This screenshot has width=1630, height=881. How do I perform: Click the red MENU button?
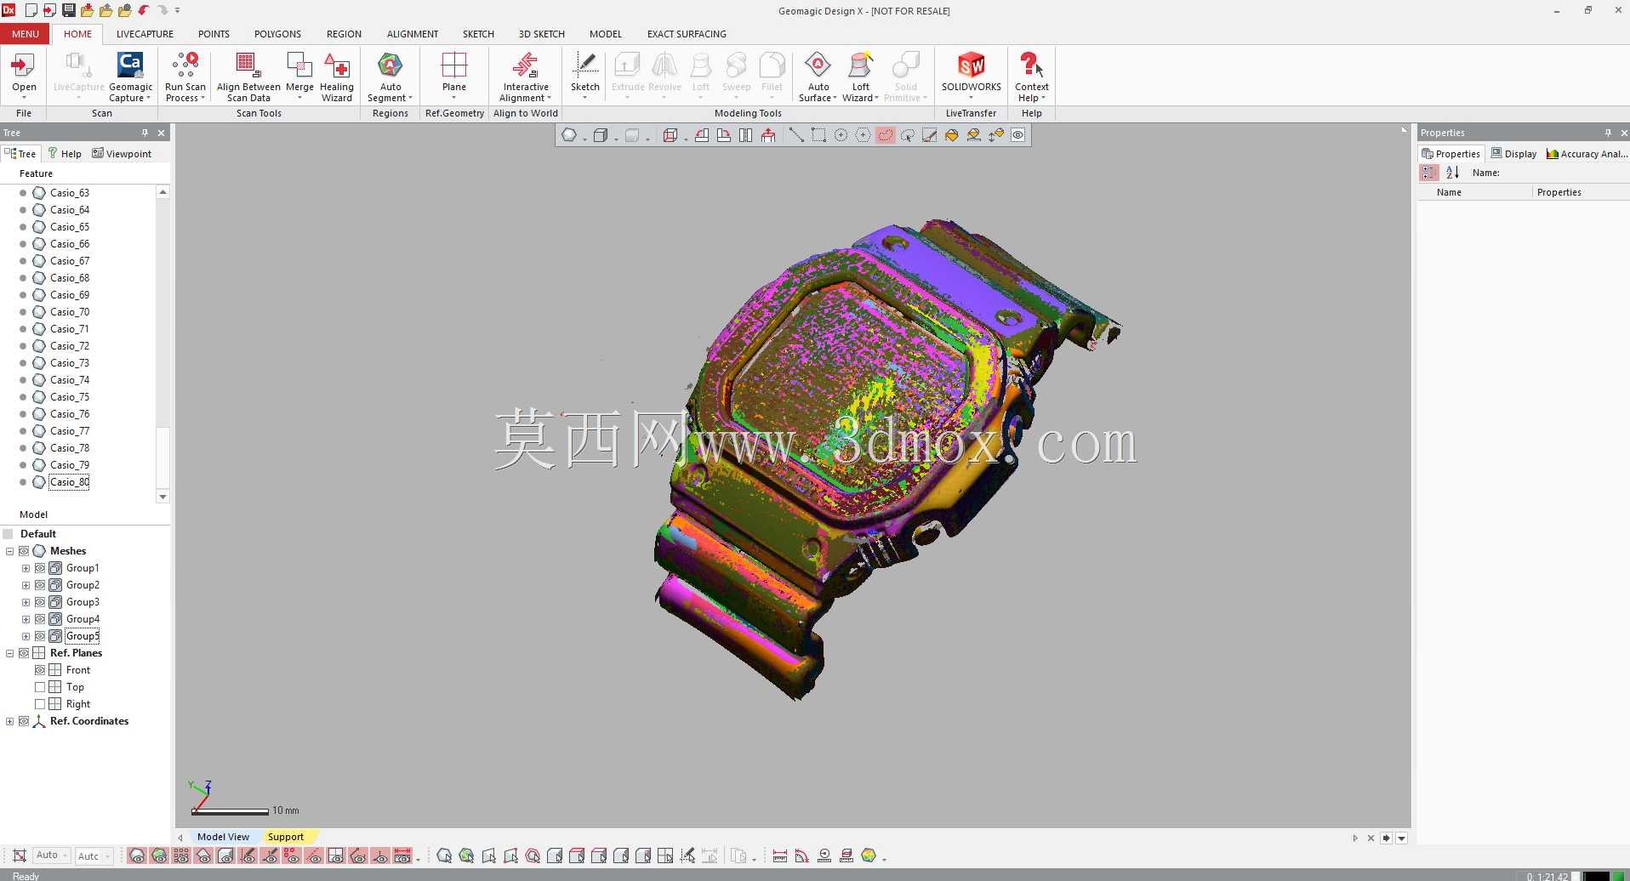pos(25,34)
